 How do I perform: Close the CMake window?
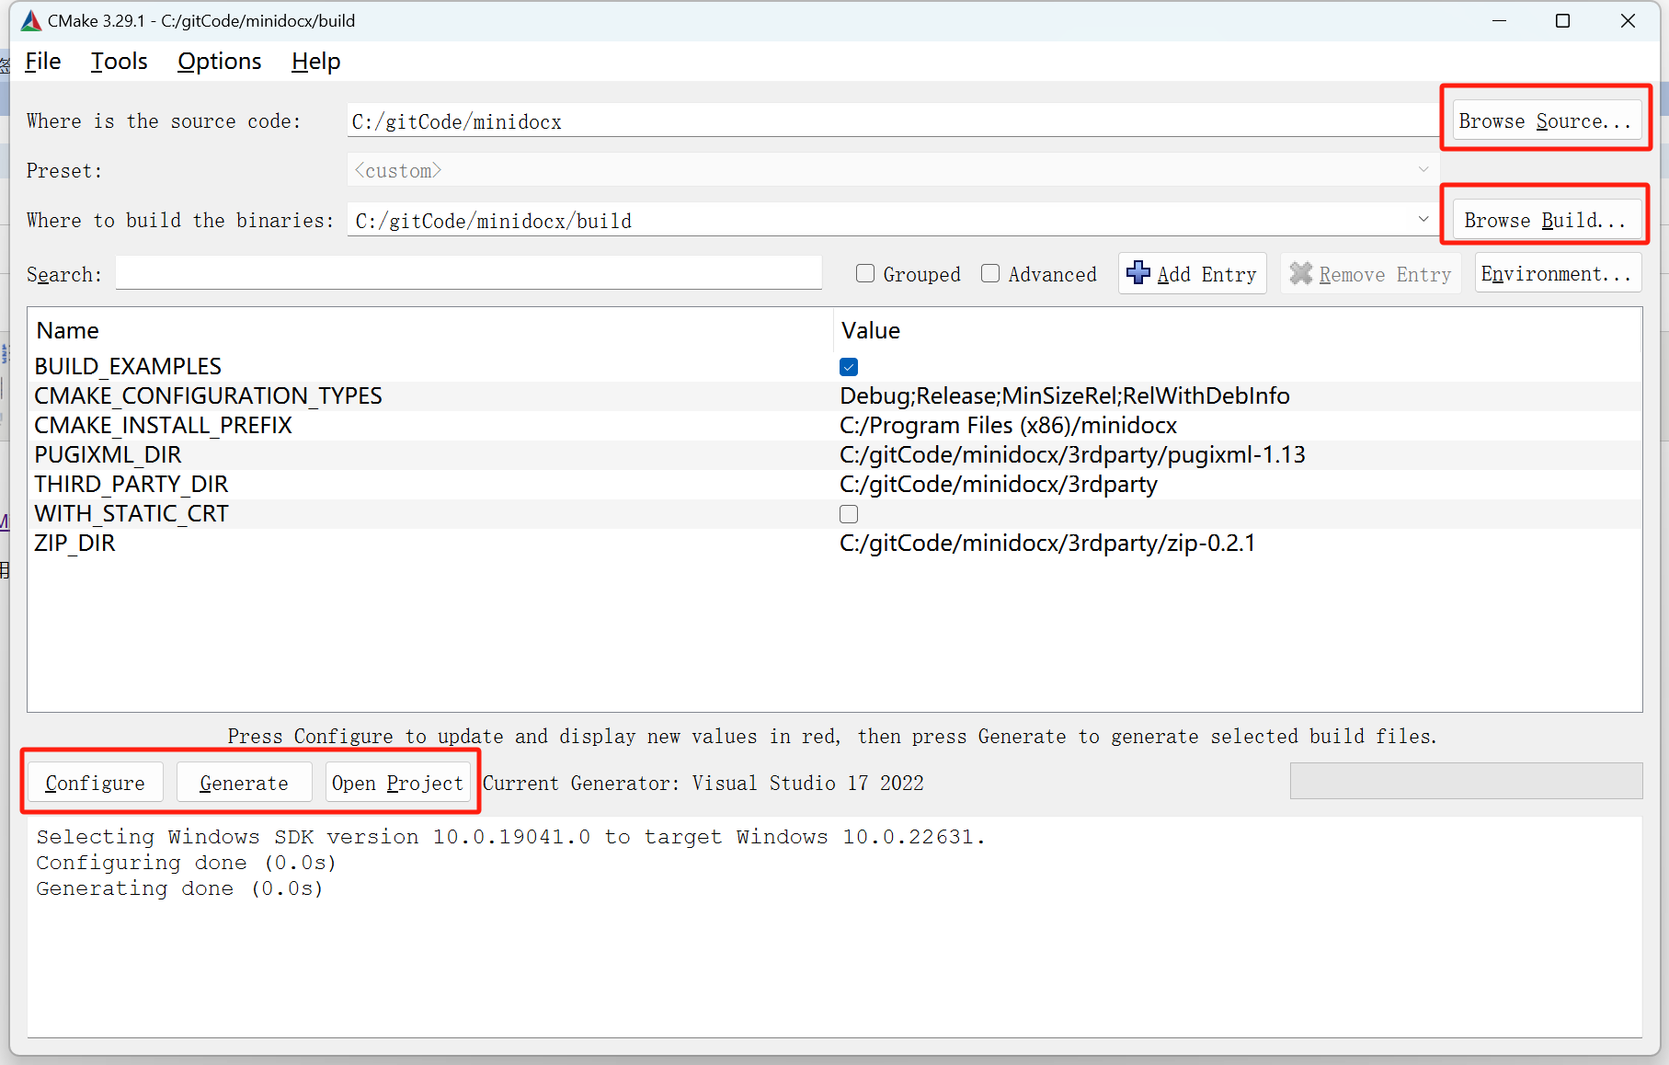click(x=1628, y=20)
